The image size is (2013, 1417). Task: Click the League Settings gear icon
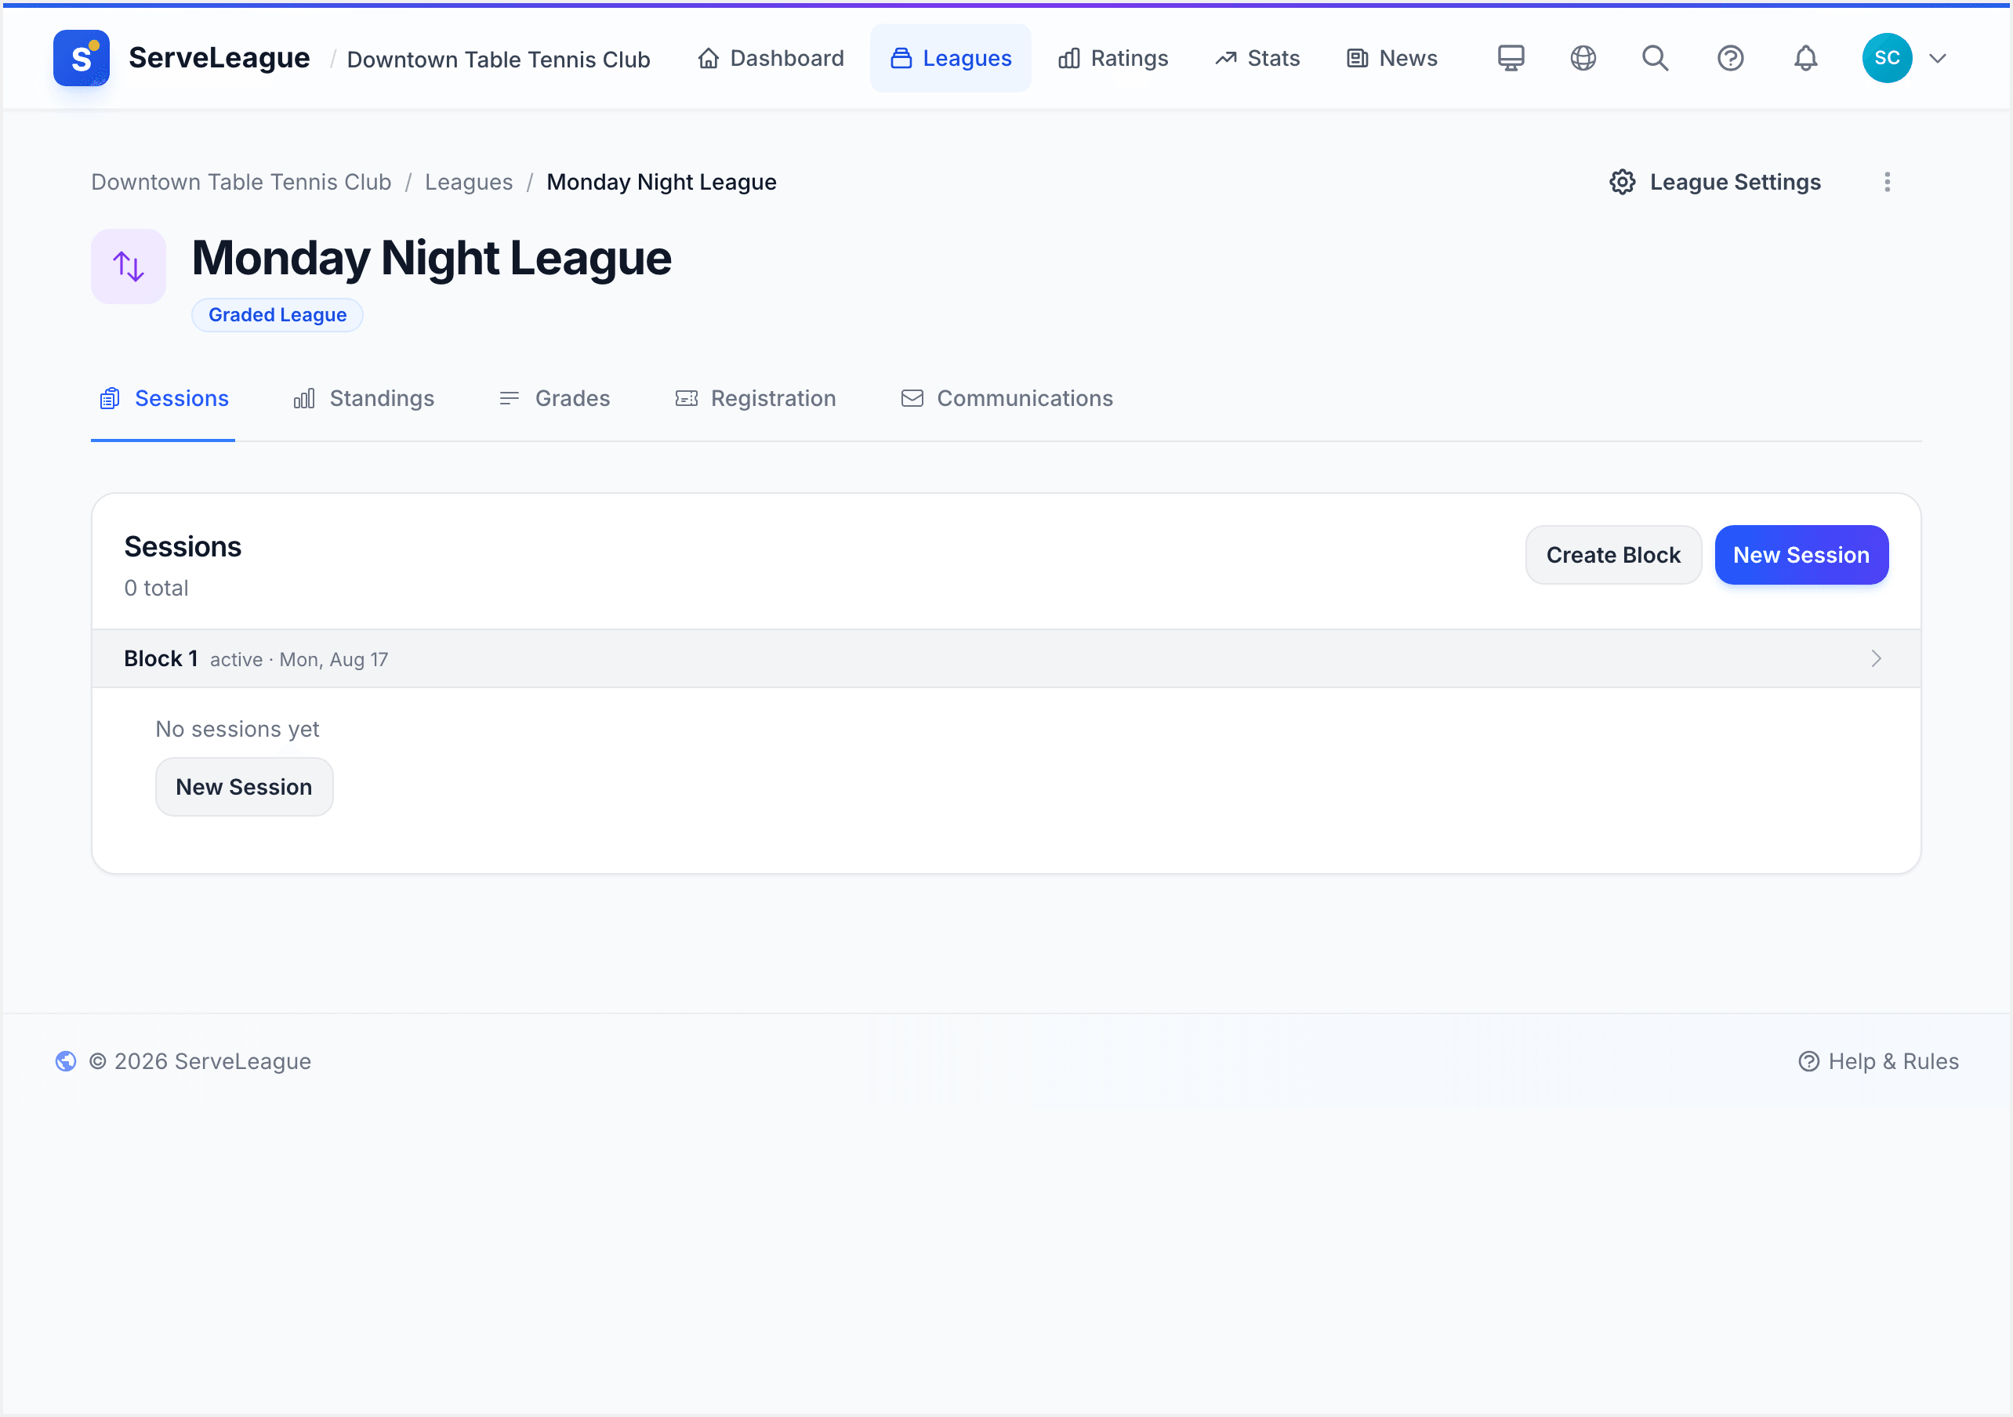(x=1622, y=182)
